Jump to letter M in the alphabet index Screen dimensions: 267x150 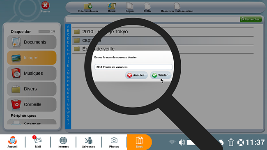pyautogui.click(x=68, y=74)
